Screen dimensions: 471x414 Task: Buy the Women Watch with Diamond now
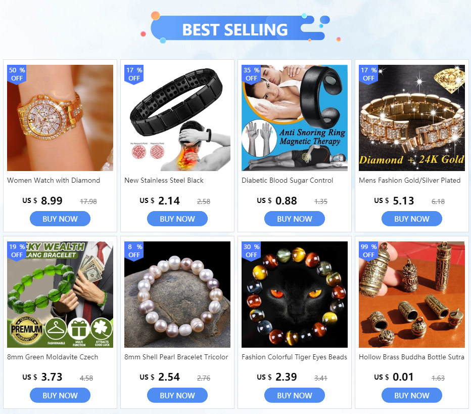tap(60, 219)
